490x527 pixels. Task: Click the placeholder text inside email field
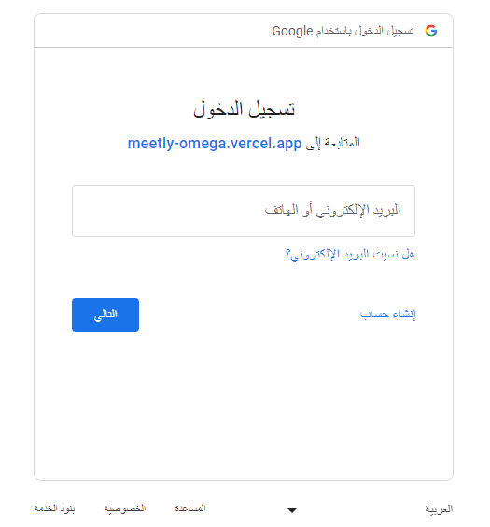pyautogui.click(x=332, y=210)
